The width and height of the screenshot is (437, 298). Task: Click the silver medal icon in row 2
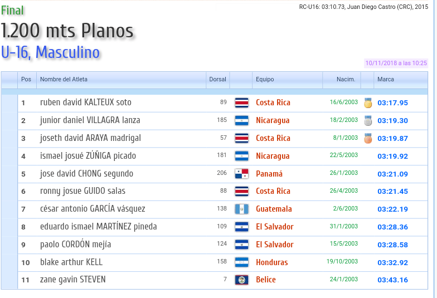pyautogui.click(x=368, y=120)
